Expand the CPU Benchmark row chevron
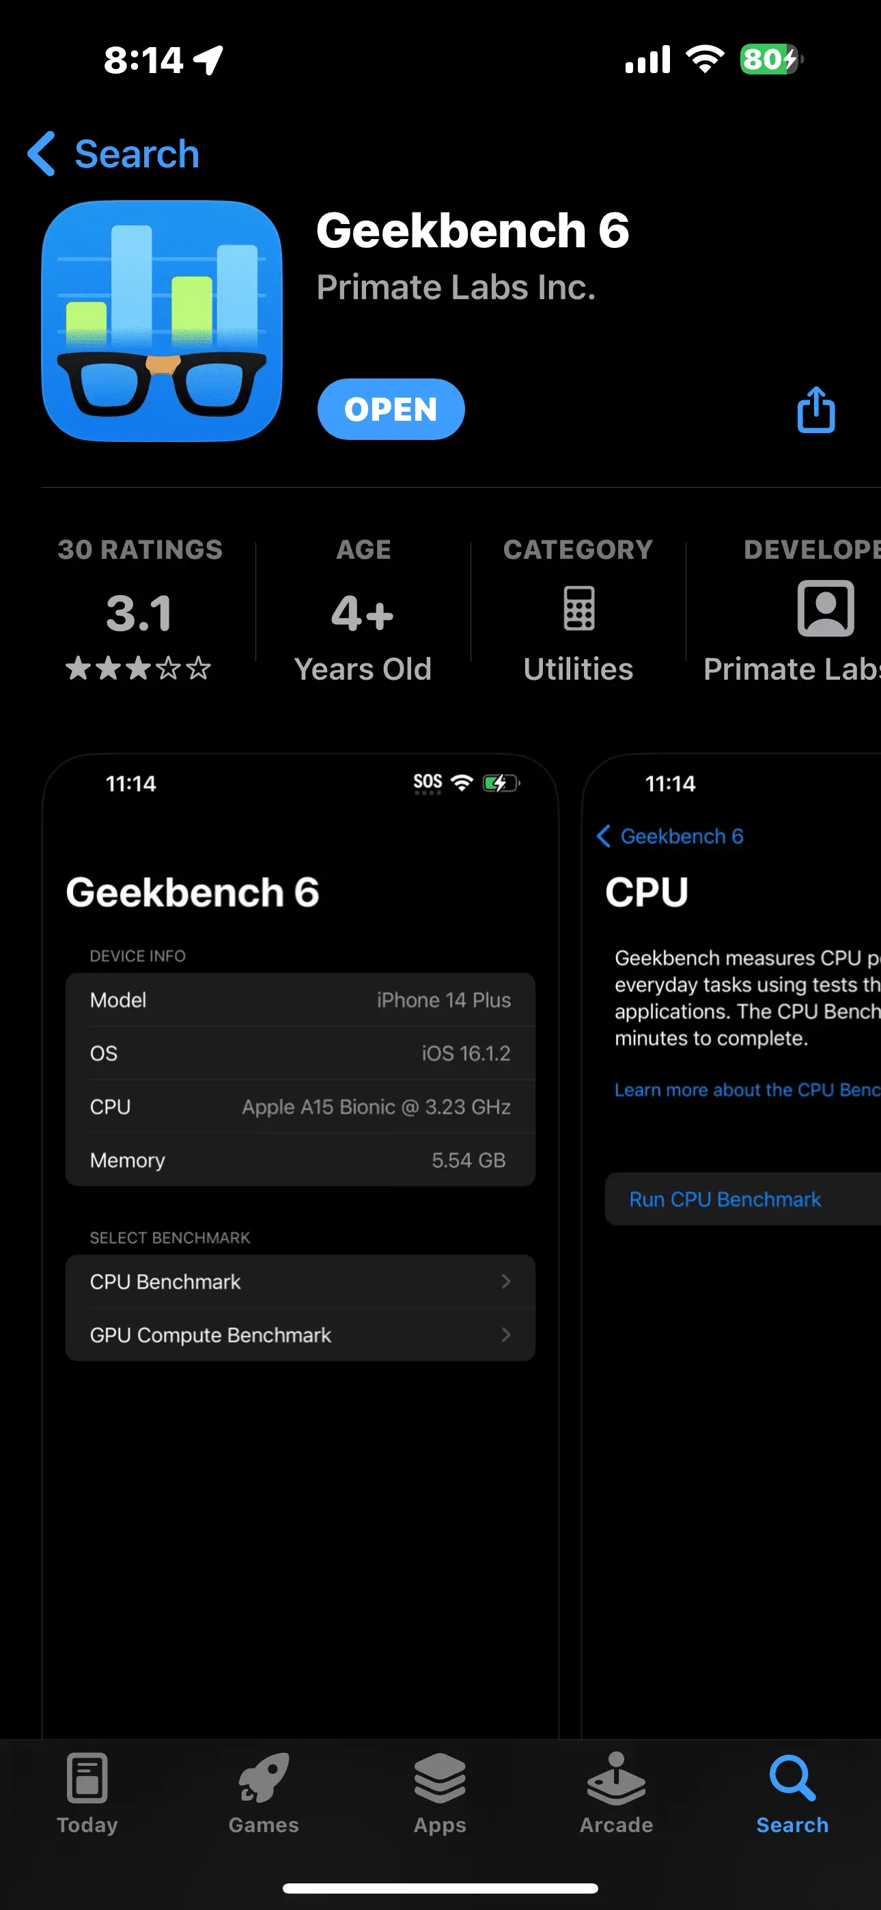This screenshot has height=1910, width=881. click(506, 1282)
